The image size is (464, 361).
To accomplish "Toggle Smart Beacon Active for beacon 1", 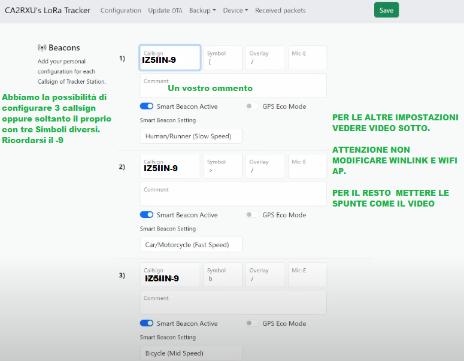I will point(147,107).
